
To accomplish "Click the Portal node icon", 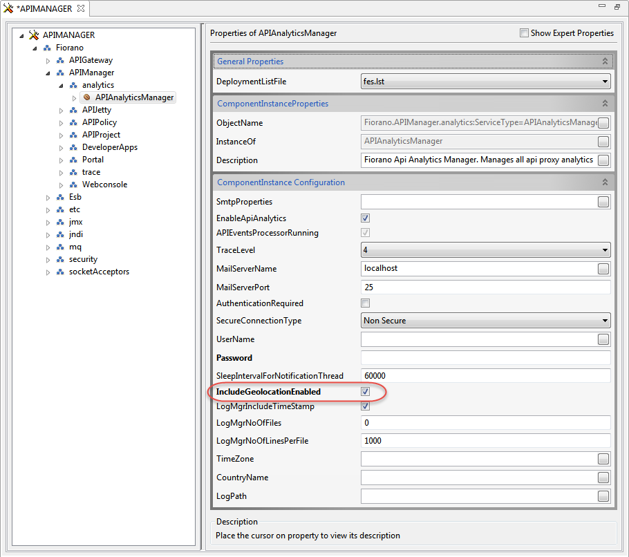I will point(74,160).
